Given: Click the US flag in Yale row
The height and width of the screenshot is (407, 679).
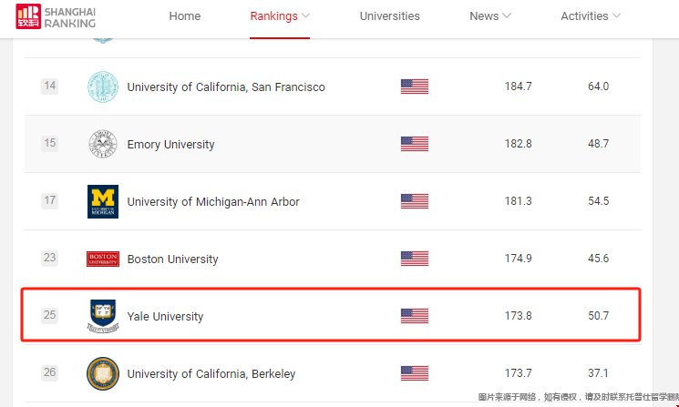Looking at the screenshot, I should click(415, 316).
